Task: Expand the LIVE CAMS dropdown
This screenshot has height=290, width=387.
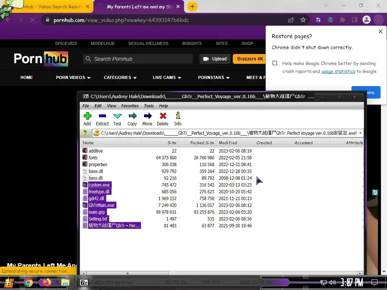Action: pos(167,77)
